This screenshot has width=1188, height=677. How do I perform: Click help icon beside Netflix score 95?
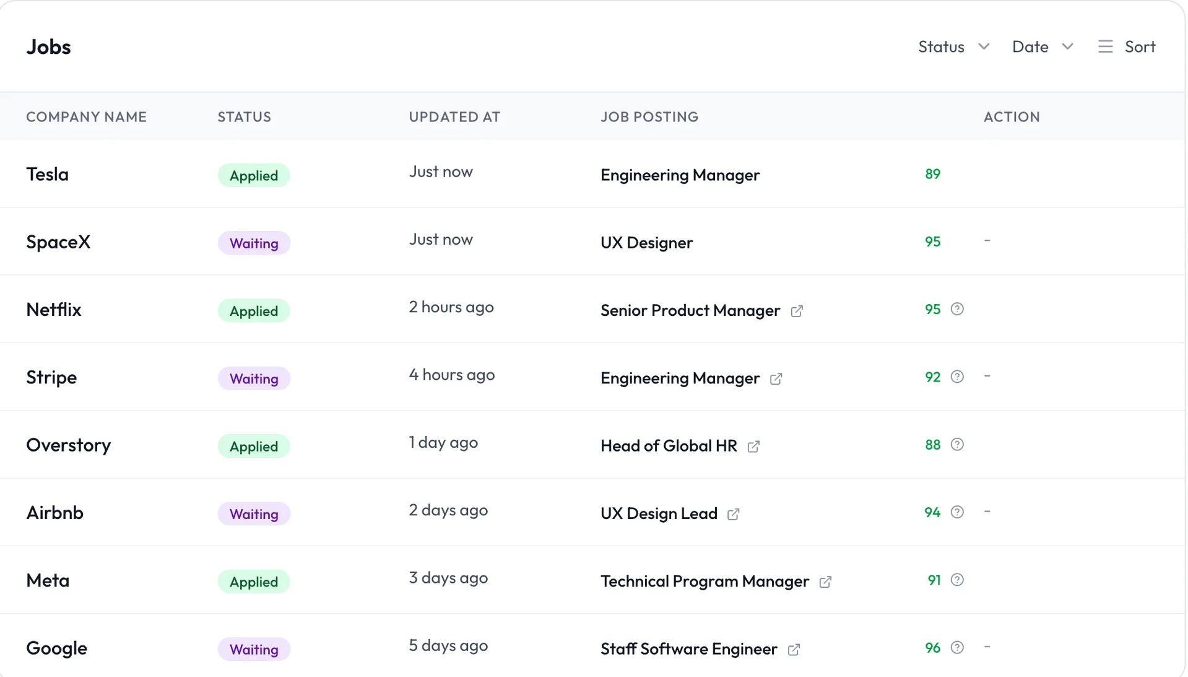coord(957,309)
